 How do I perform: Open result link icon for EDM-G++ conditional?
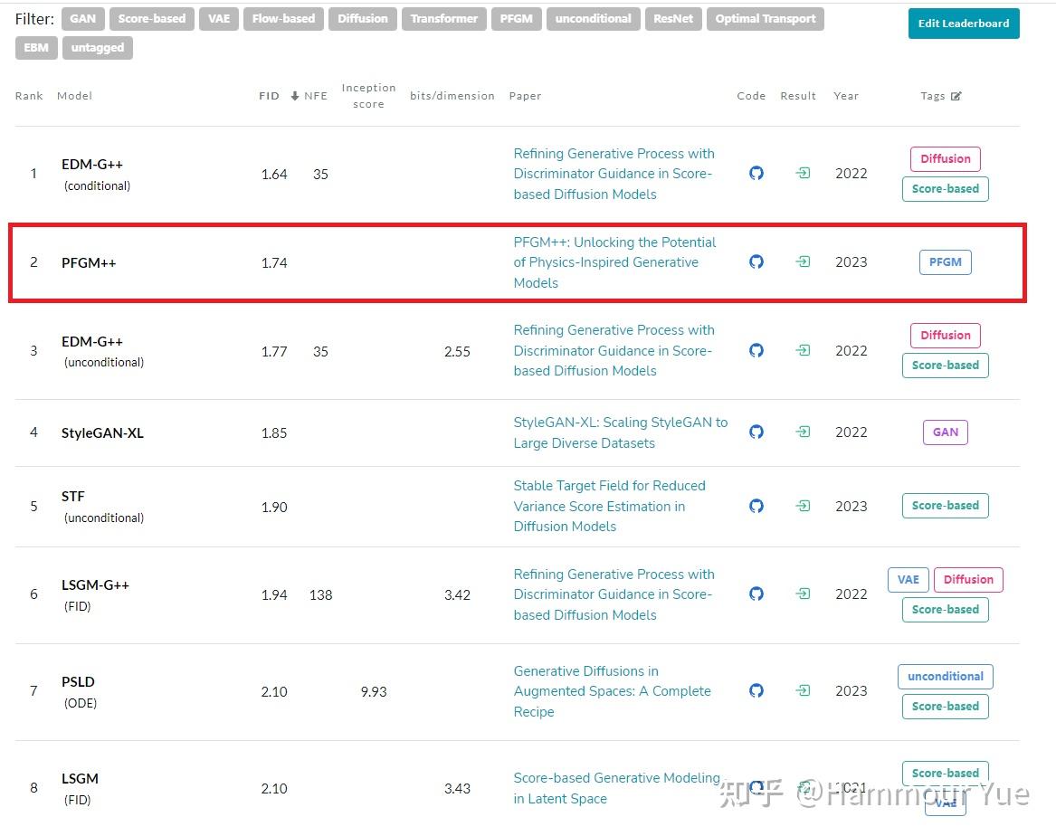pos(803,174)
